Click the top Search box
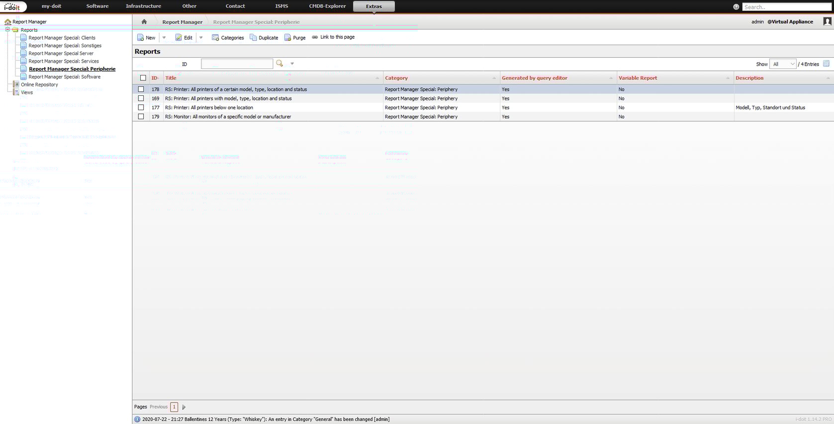Screen dimensions: 834x424 [787, 7]
